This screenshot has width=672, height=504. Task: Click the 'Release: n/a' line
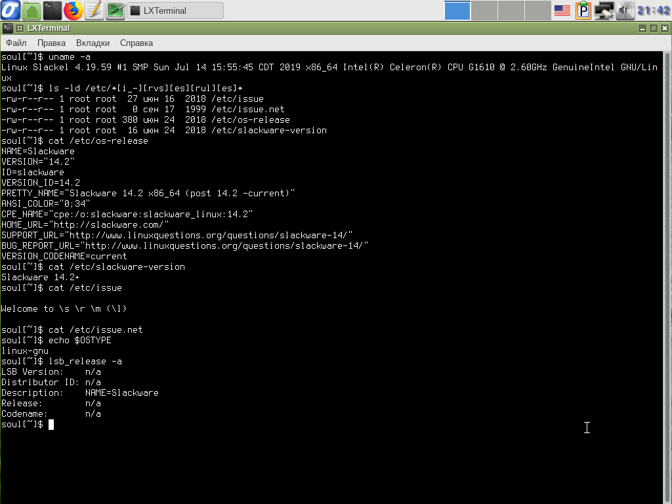(x=51, y=404)
